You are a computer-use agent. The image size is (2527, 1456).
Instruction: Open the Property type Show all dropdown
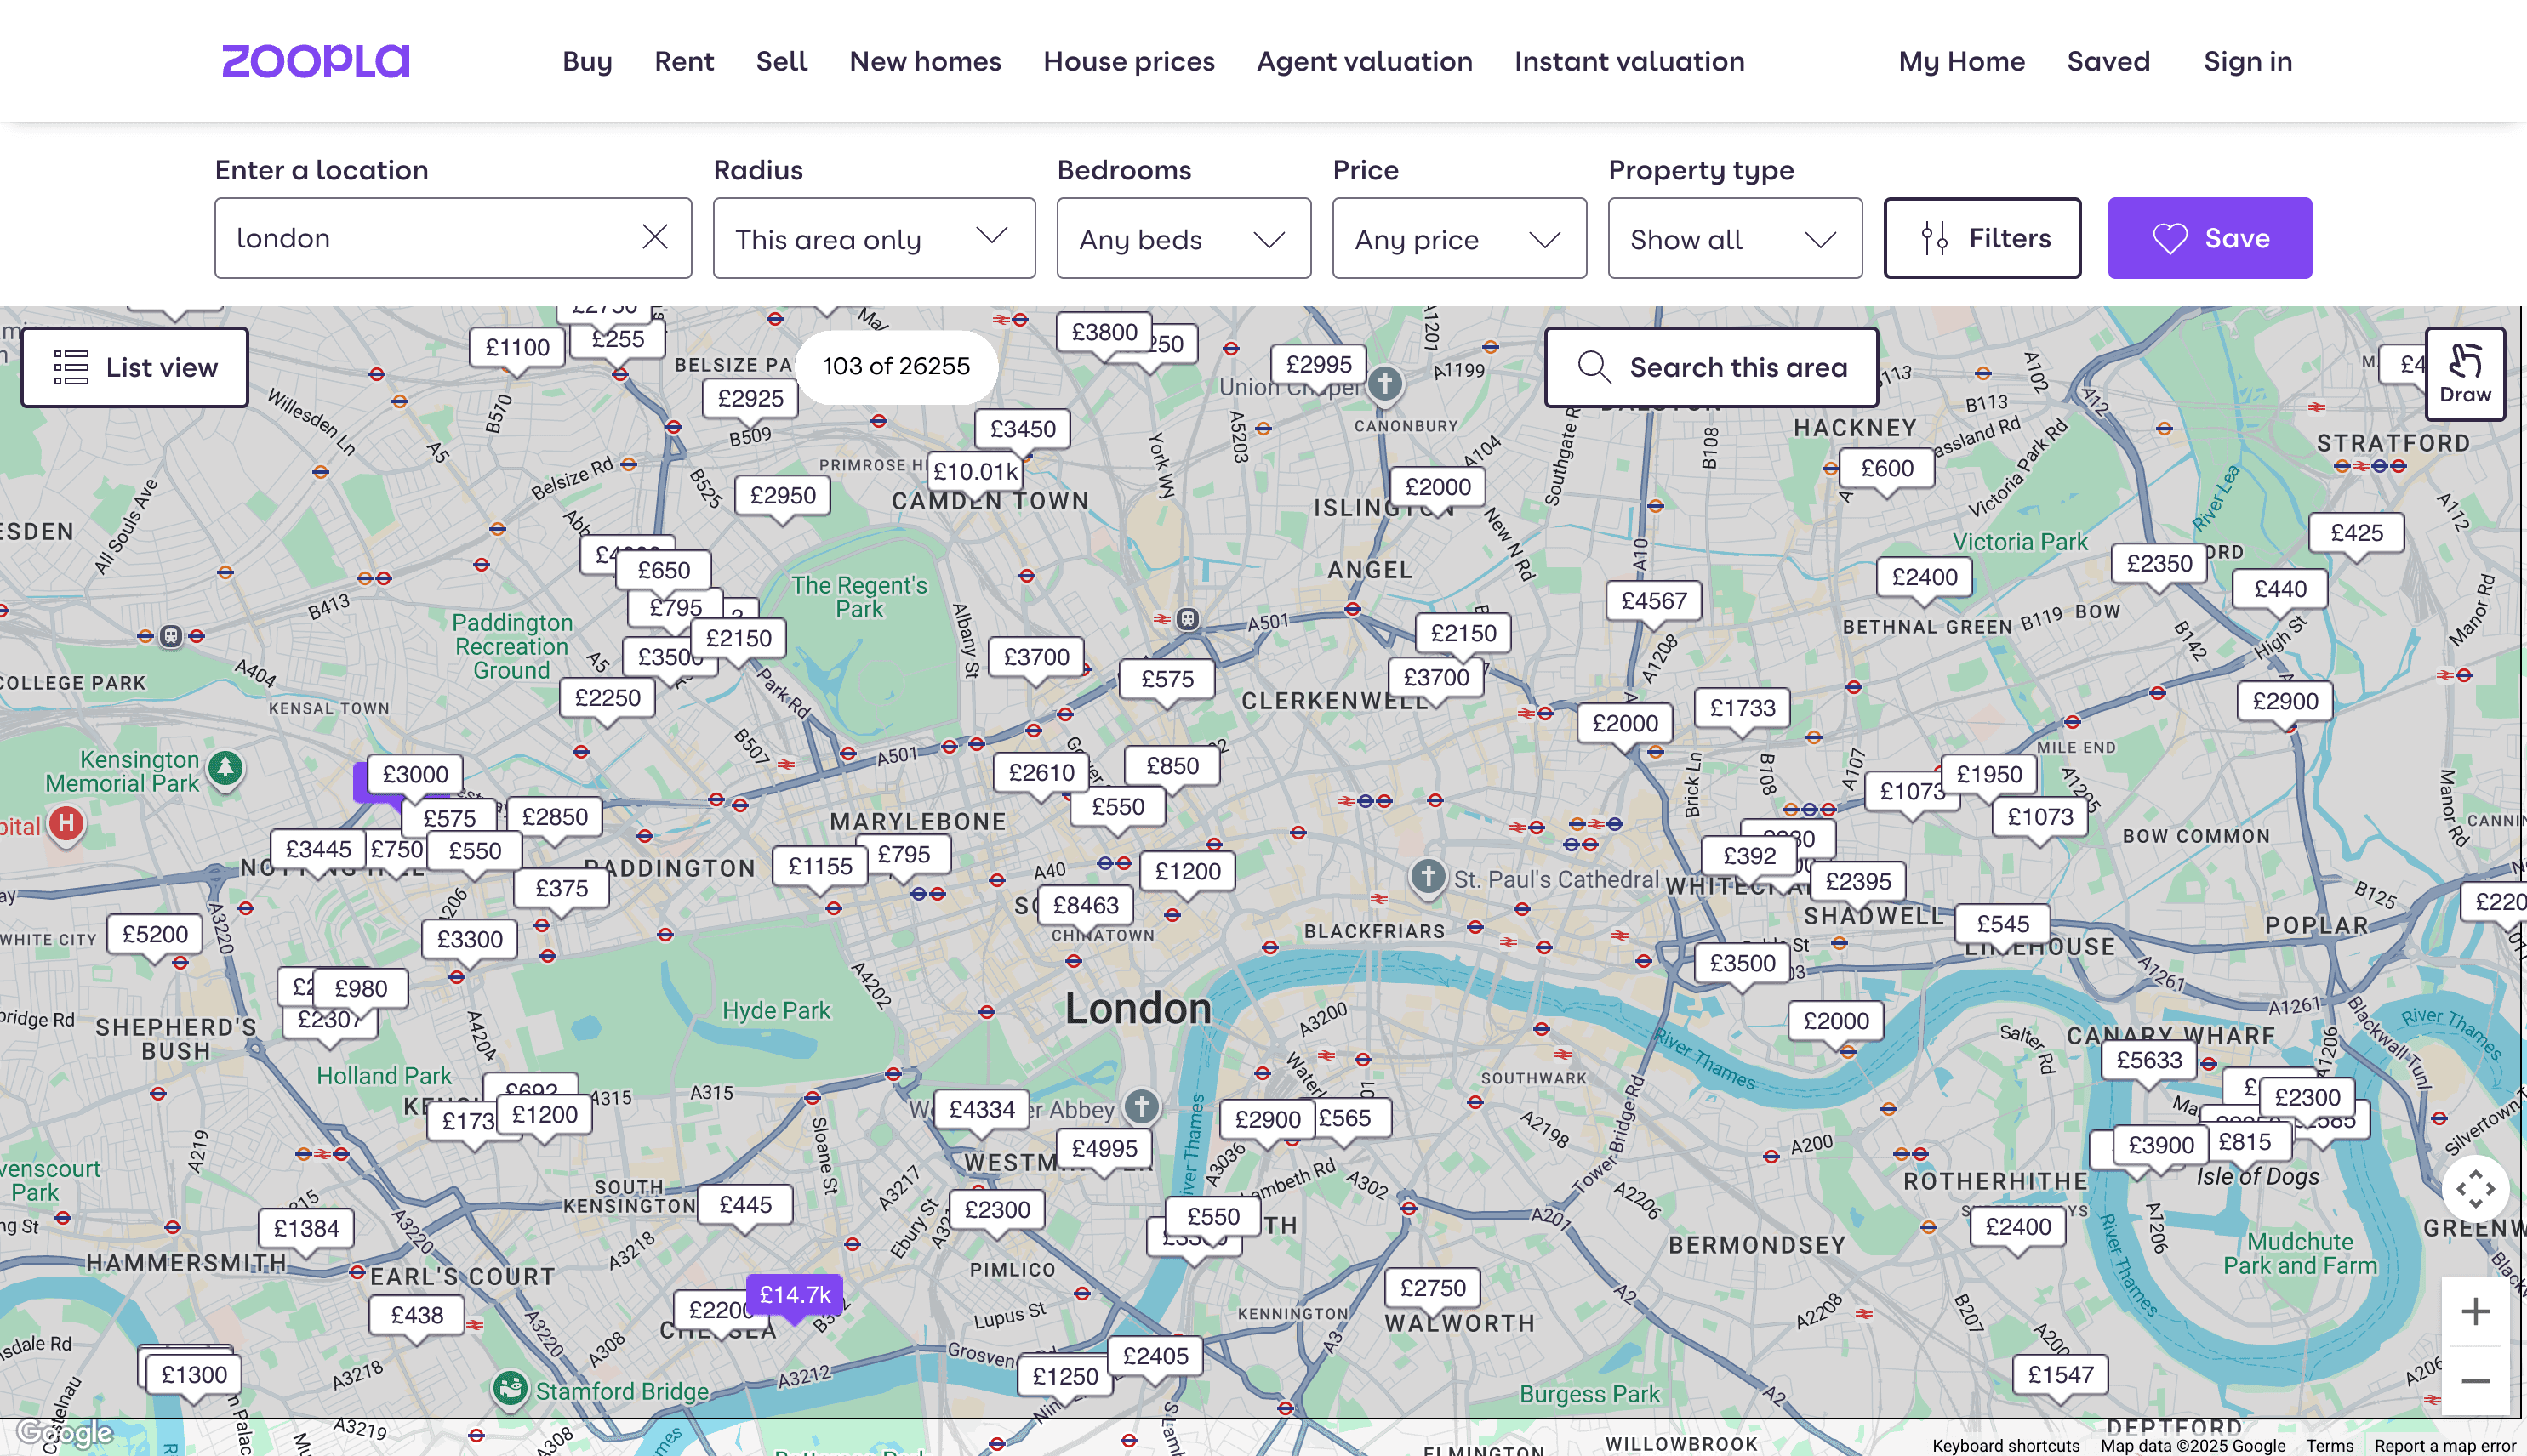coord(1734,238)
